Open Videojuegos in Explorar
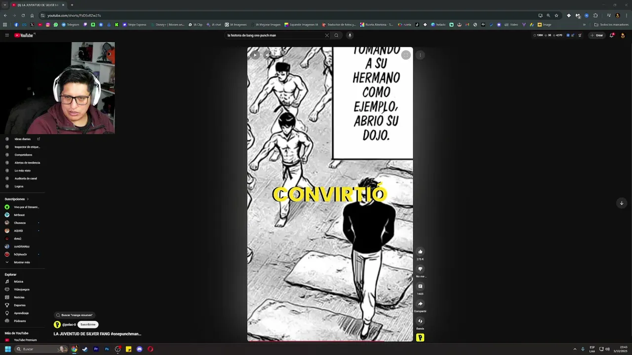632x355 pixels. click(x=22, y=289)
